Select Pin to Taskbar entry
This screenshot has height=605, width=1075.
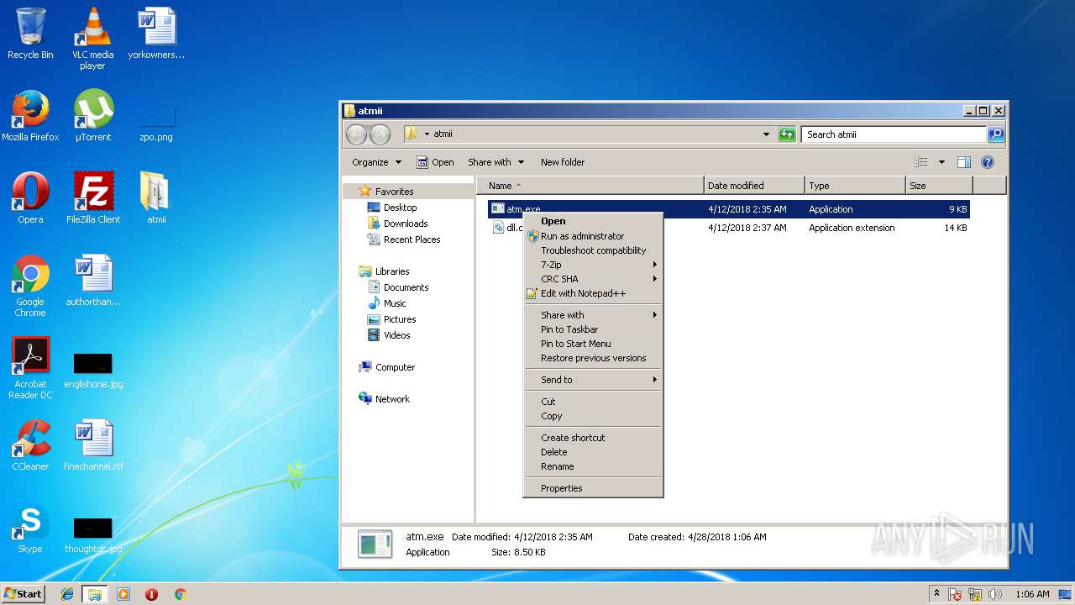tap(593, 329)
